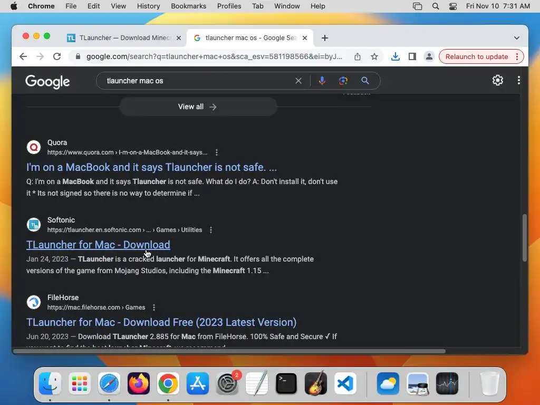Reload the Google search page
This screenshot has height=405, width=540.
point(57,56)
